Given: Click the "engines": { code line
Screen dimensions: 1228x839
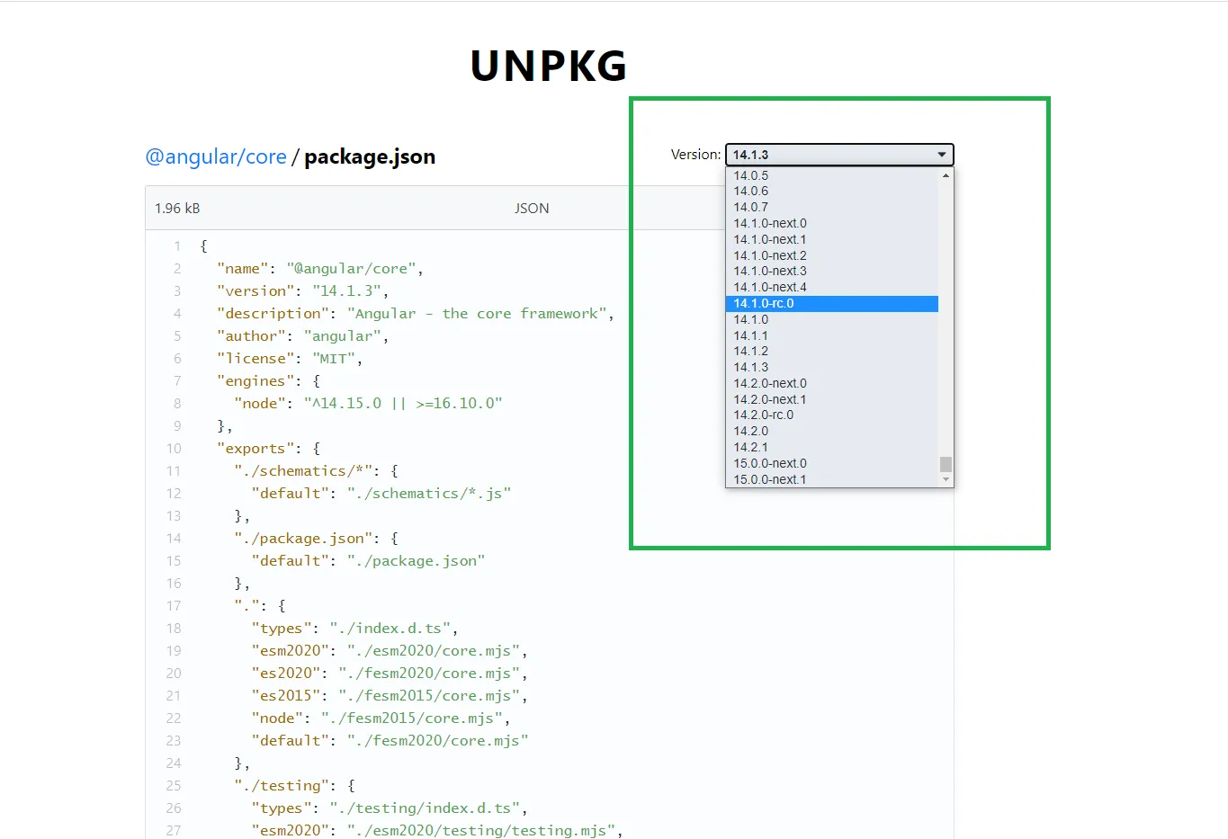Looking at the screenshot, I should point(268,381).
